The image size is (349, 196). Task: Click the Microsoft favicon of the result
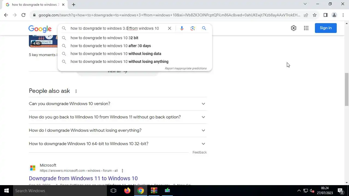tap(33, 168)
